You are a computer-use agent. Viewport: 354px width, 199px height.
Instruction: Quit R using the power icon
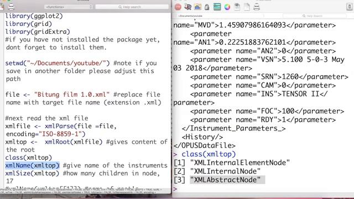pyautogui.click(x=350, y=7)
